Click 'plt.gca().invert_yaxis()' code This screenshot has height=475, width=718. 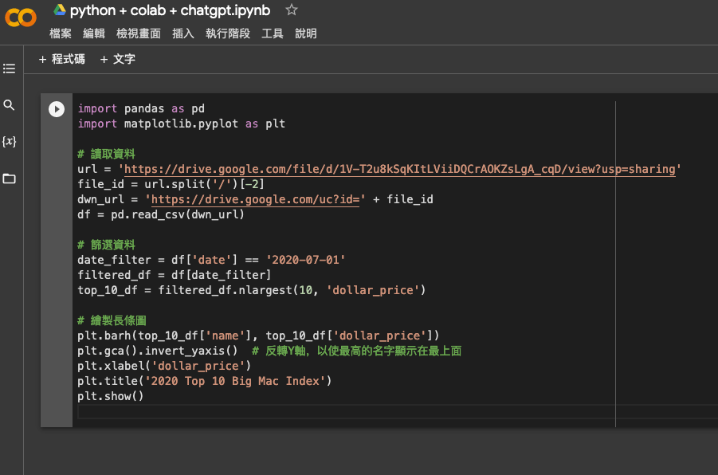(158, 351)
